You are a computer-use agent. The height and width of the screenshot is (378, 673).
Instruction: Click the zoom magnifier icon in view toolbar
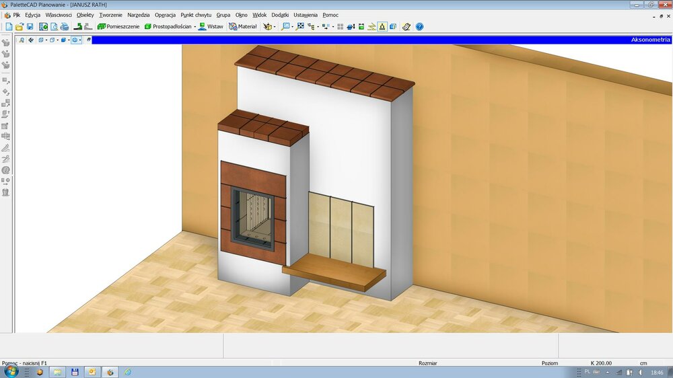coord(21,40)
